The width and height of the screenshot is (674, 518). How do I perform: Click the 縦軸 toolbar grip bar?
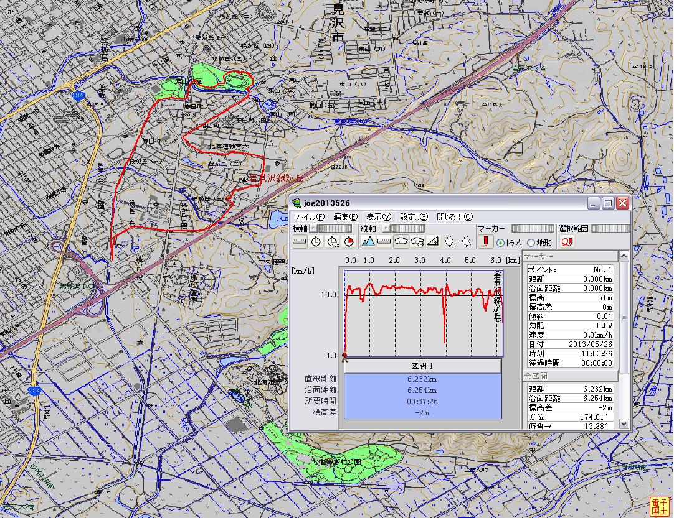(x=407, y=229)
